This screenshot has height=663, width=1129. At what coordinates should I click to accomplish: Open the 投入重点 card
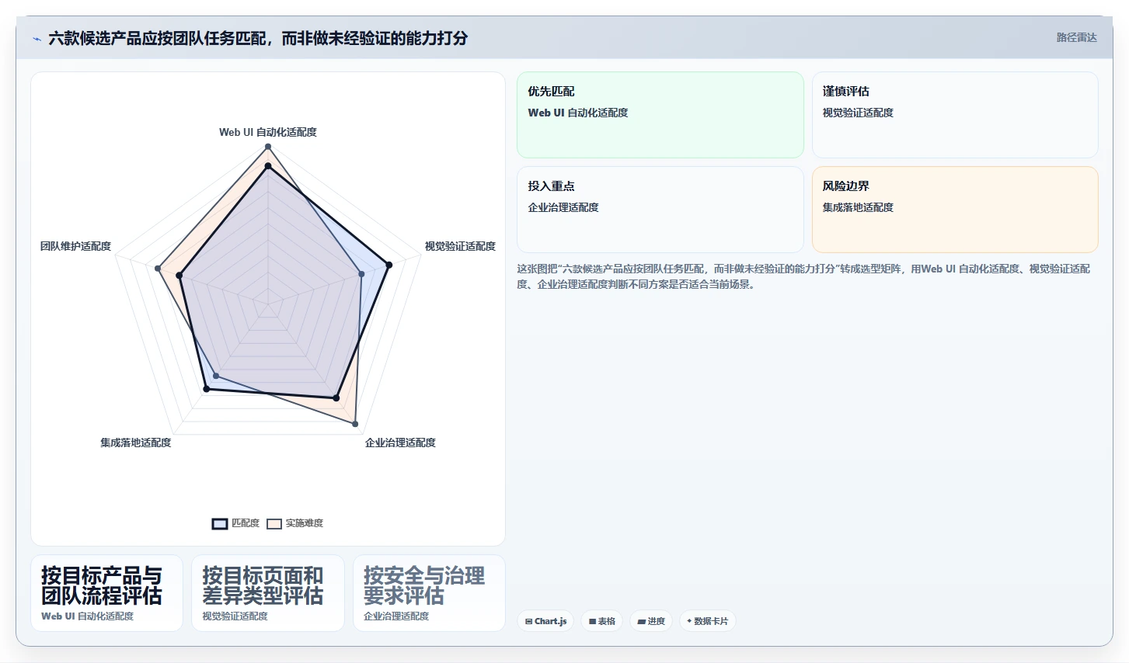[x=660, y=210]
